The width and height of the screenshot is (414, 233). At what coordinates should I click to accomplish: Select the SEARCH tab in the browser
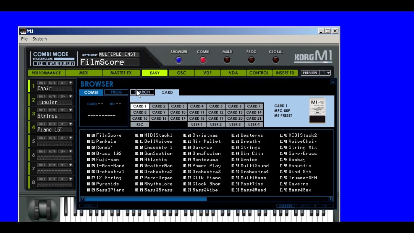tap(142, 92)
